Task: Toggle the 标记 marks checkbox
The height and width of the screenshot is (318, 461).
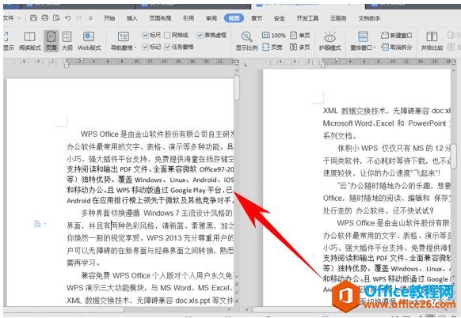Action: (151, 47)
